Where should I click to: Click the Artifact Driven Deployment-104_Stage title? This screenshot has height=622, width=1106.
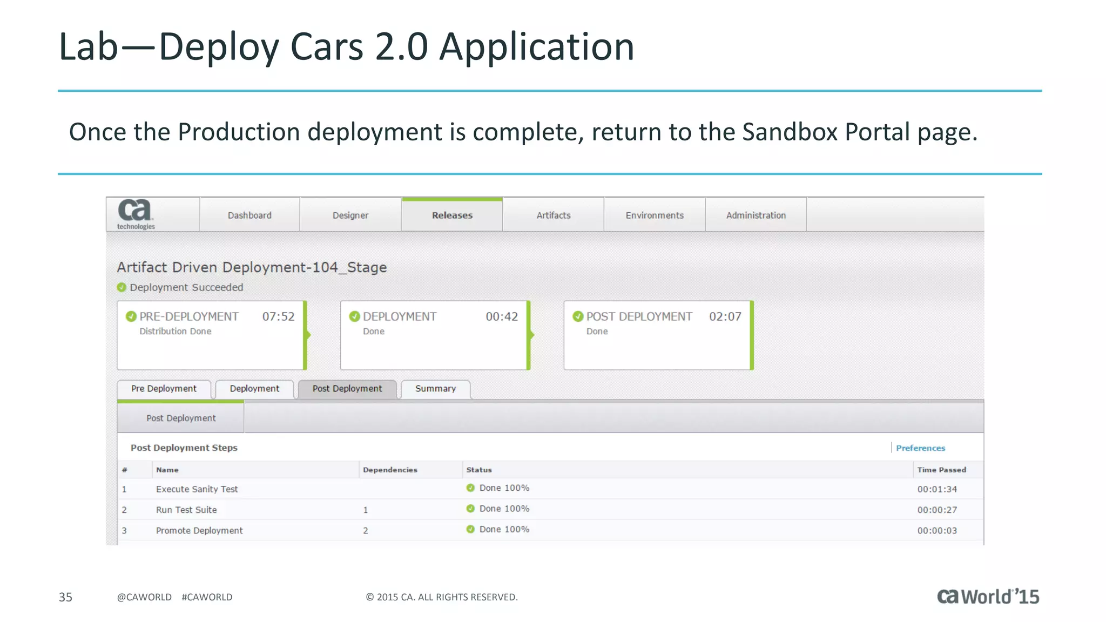(252, 267)
